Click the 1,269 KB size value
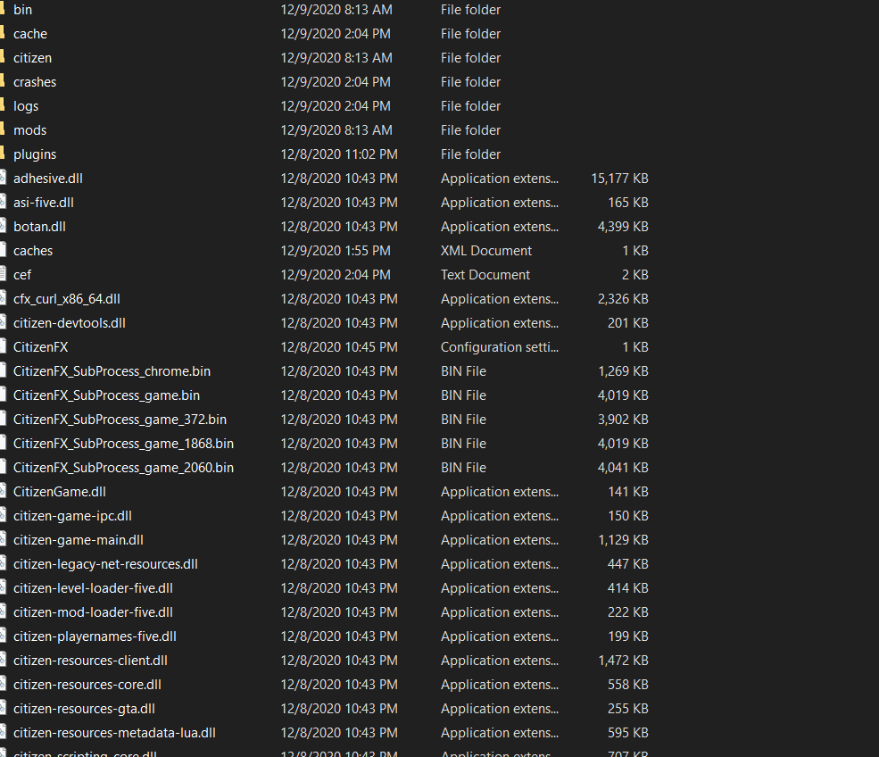The height and width of the screenshot is (757, 879). (623, 371)
